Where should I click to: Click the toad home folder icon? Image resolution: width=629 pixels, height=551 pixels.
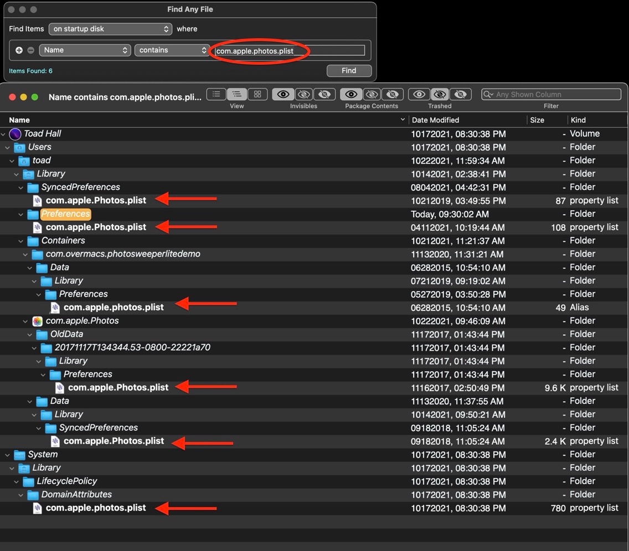(x=24, y=160)
